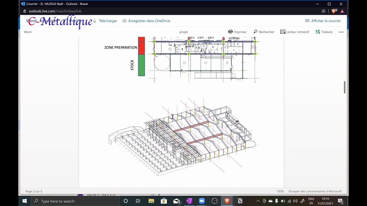Click the Télécharger button label
Image resolution: width=367 pixels, height=206 pixels.
[108, 21]
